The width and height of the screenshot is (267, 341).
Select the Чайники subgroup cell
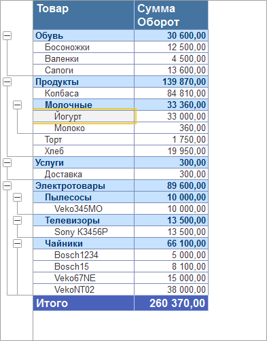point(84,243)
